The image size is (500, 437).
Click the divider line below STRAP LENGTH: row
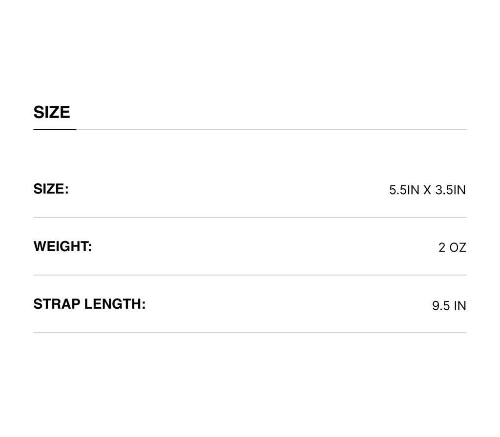coord(250,333)
